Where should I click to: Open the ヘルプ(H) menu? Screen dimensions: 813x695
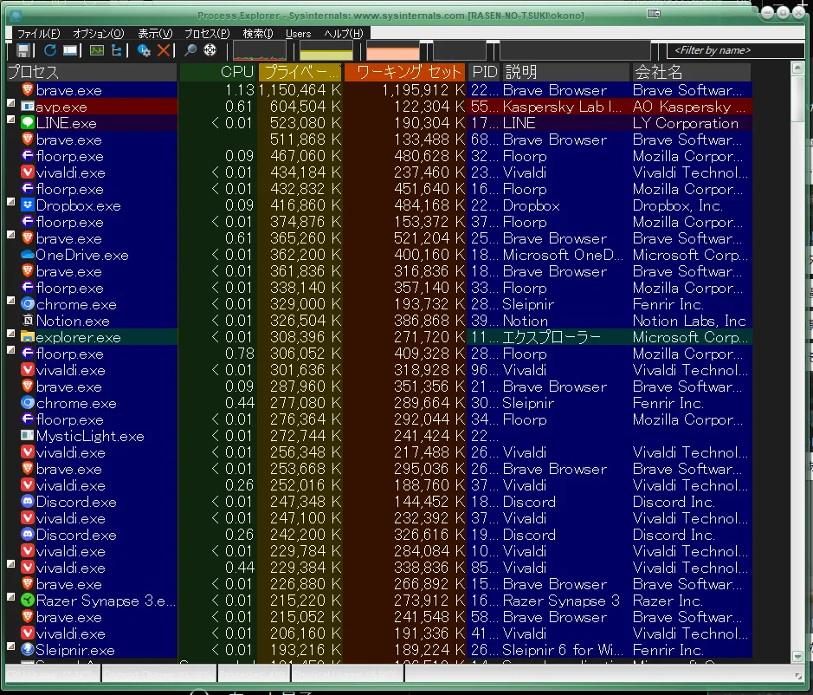click(x=344, y=34)
